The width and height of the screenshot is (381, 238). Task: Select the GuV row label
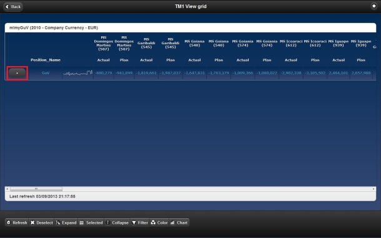46,73
